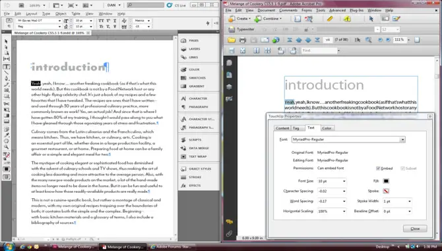Image resolution: width=442 pixels, height=251 pixels.
Task: Open the Word Spacing dropdown
Action: [344, 201]
